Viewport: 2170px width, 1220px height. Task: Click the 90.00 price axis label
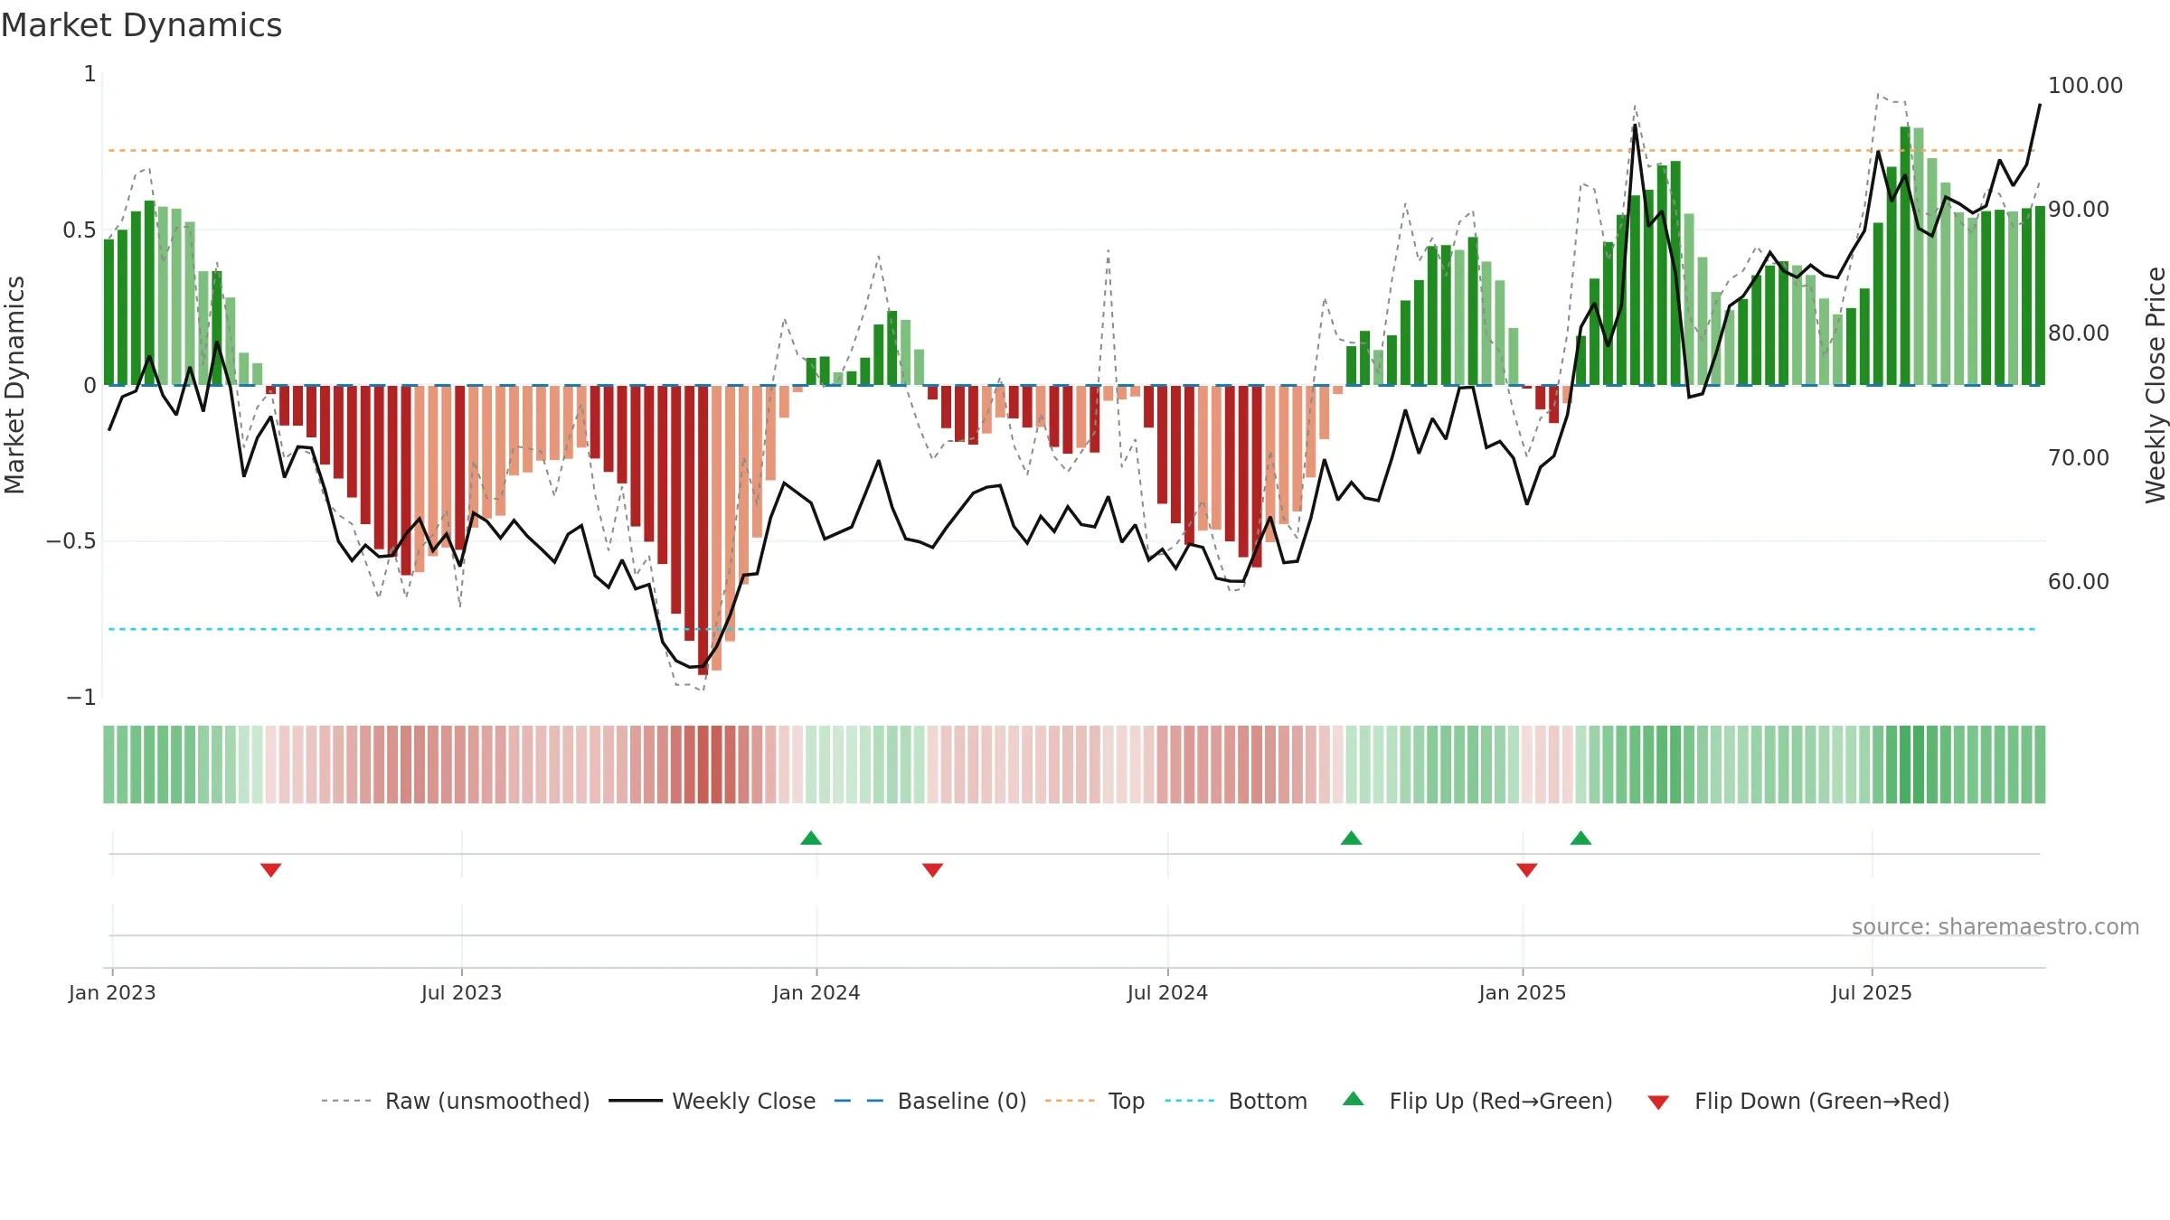click(x=2079, y=210)
